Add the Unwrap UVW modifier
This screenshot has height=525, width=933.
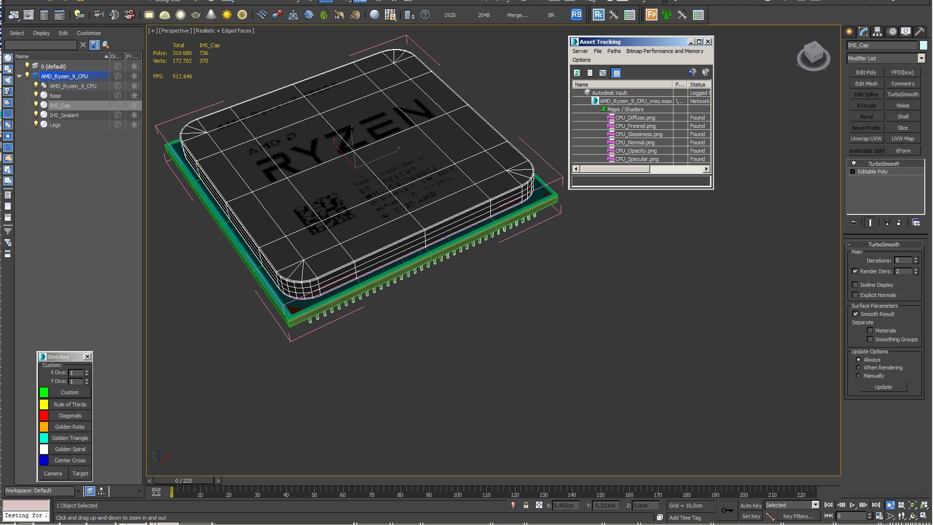[x=866, y=139]
